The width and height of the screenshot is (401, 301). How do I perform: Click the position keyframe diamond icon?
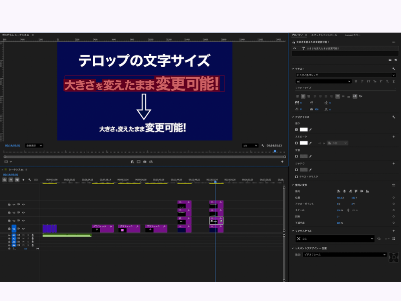393,198
